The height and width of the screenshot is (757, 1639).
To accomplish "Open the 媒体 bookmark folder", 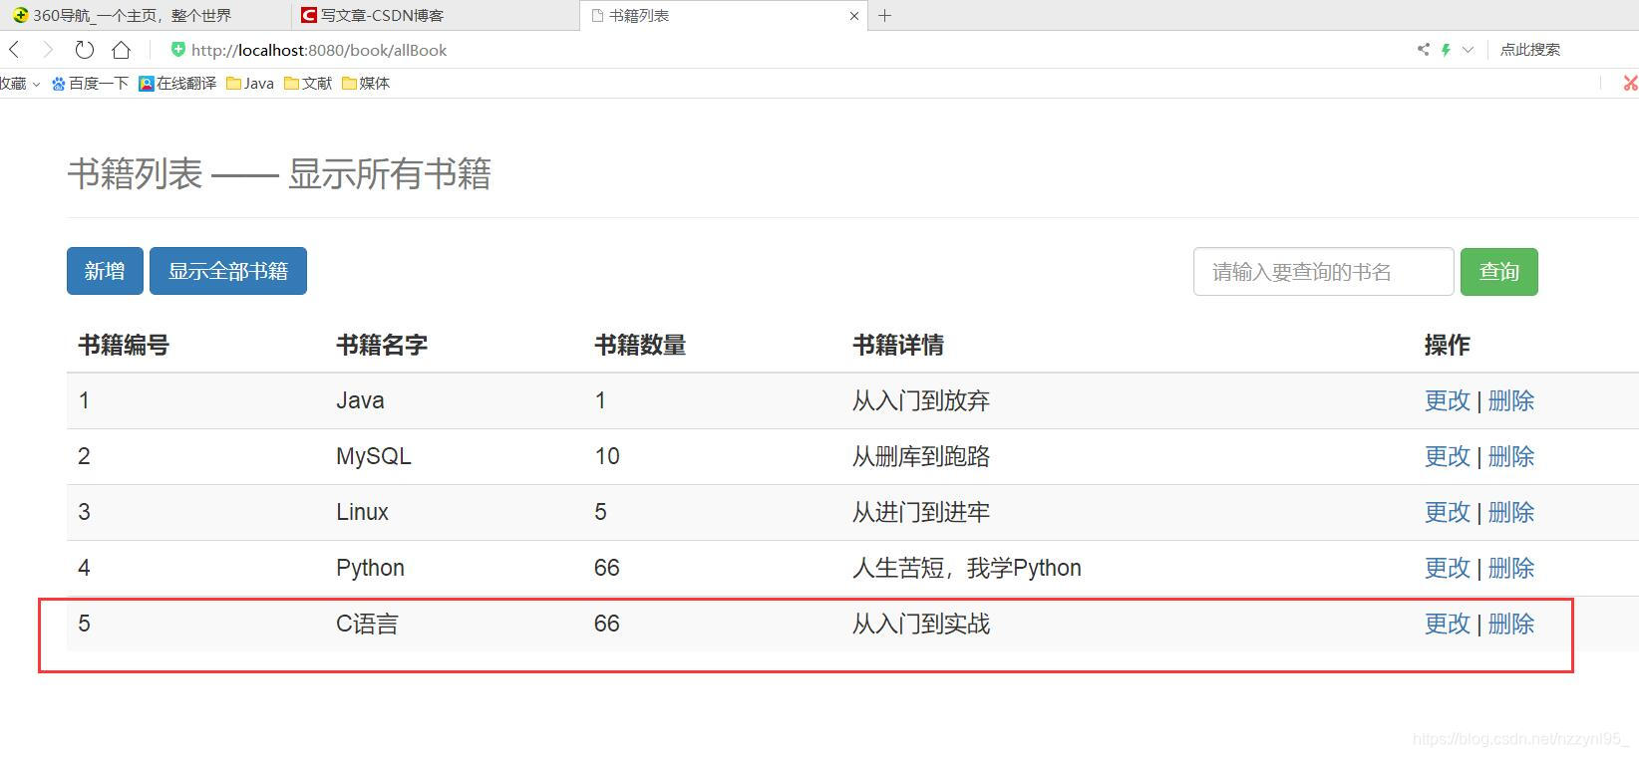I will 366,84.
